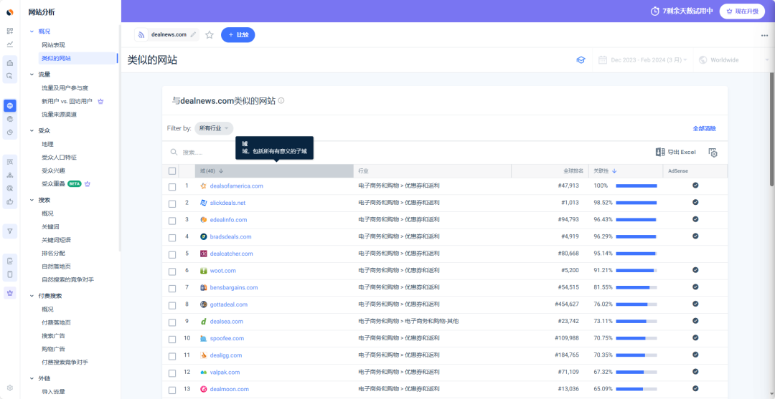Tick the select-all header checkbox
This screenshot has width=775, height=399.
172,171
